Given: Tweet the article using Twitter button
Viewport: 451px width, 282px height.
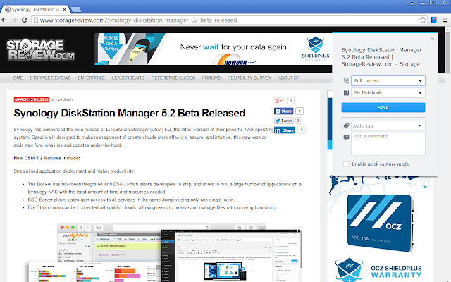Looking at the screenshot, I should pos(283,121).
